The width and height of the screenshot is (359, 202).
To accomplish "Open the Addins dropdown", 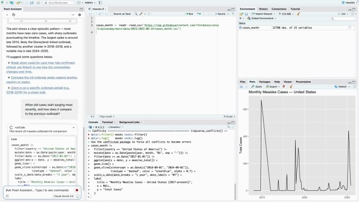I will [90, 2].
